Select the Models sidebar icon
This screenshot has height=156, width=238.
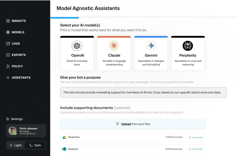8,32
